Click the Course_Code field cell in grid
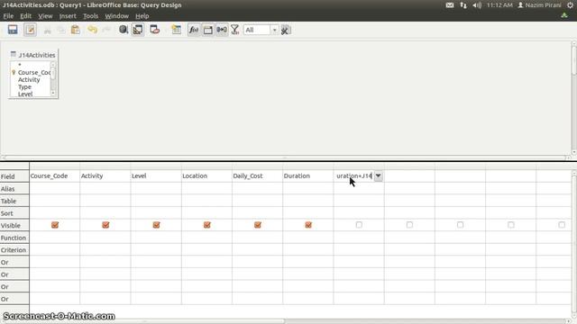Image resolution: width=577 pixels, height=324 pixels. click(x=54, y=176)
